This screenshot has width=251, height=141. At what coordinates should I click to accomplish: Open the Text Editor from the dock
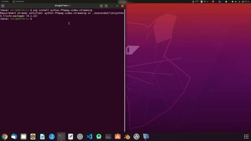pyautogui.click(x=71, y=137)
